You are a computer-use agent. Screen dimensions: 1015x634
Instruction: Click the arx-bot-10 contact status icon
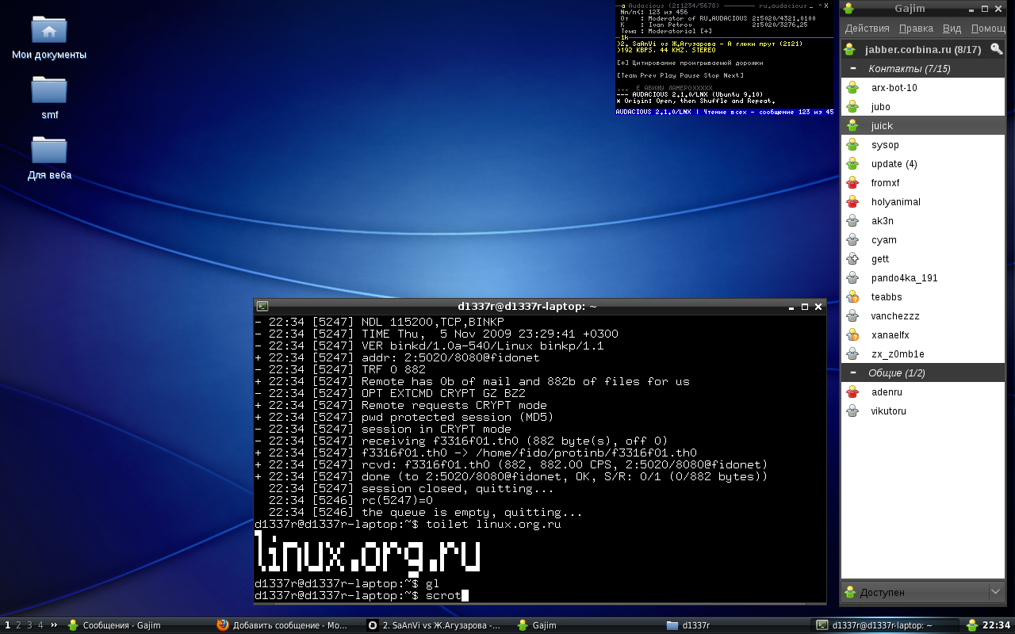tap(852, 88)
